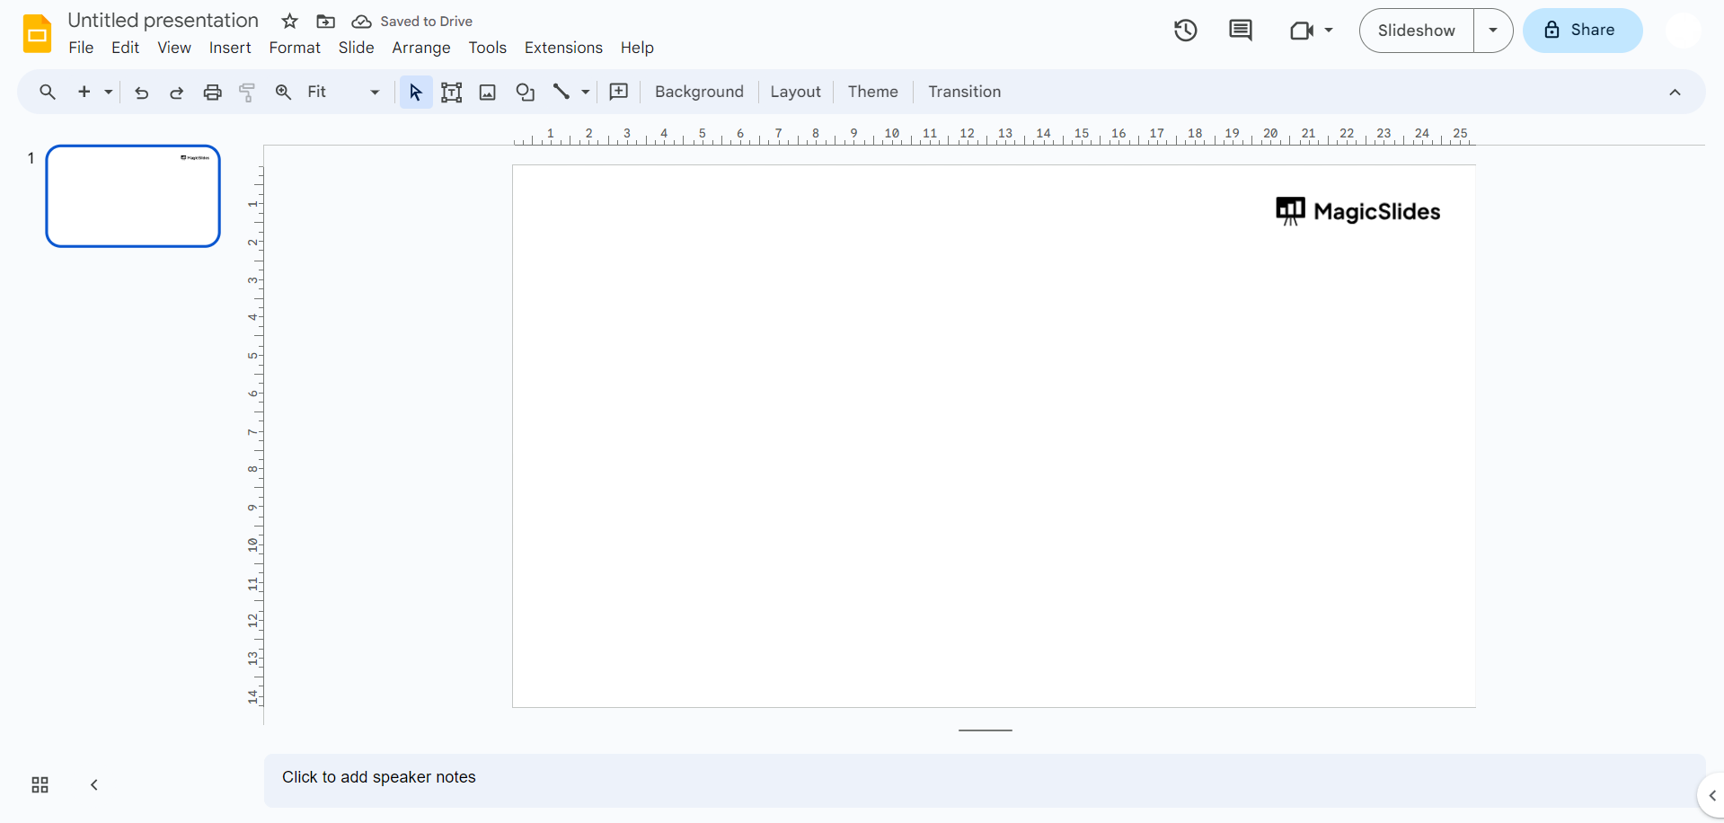Open the Edit menu
Image resolution: width=1724 pixels, height=823 pixels.
tap(125, 48)
